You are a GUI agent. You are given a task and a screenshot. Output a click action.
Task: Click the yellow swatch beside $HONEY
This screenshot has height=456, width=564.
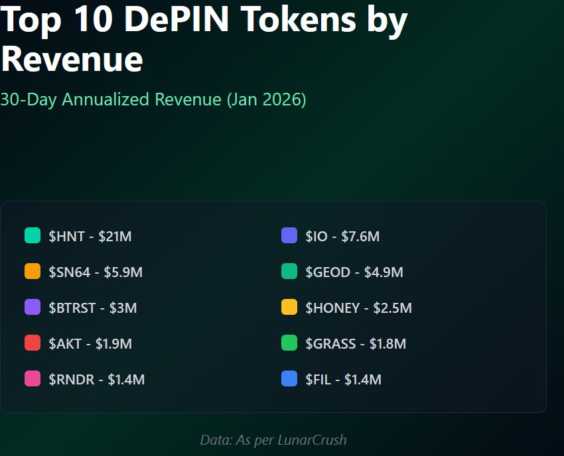pyautogui.click(x=289, y=307)
